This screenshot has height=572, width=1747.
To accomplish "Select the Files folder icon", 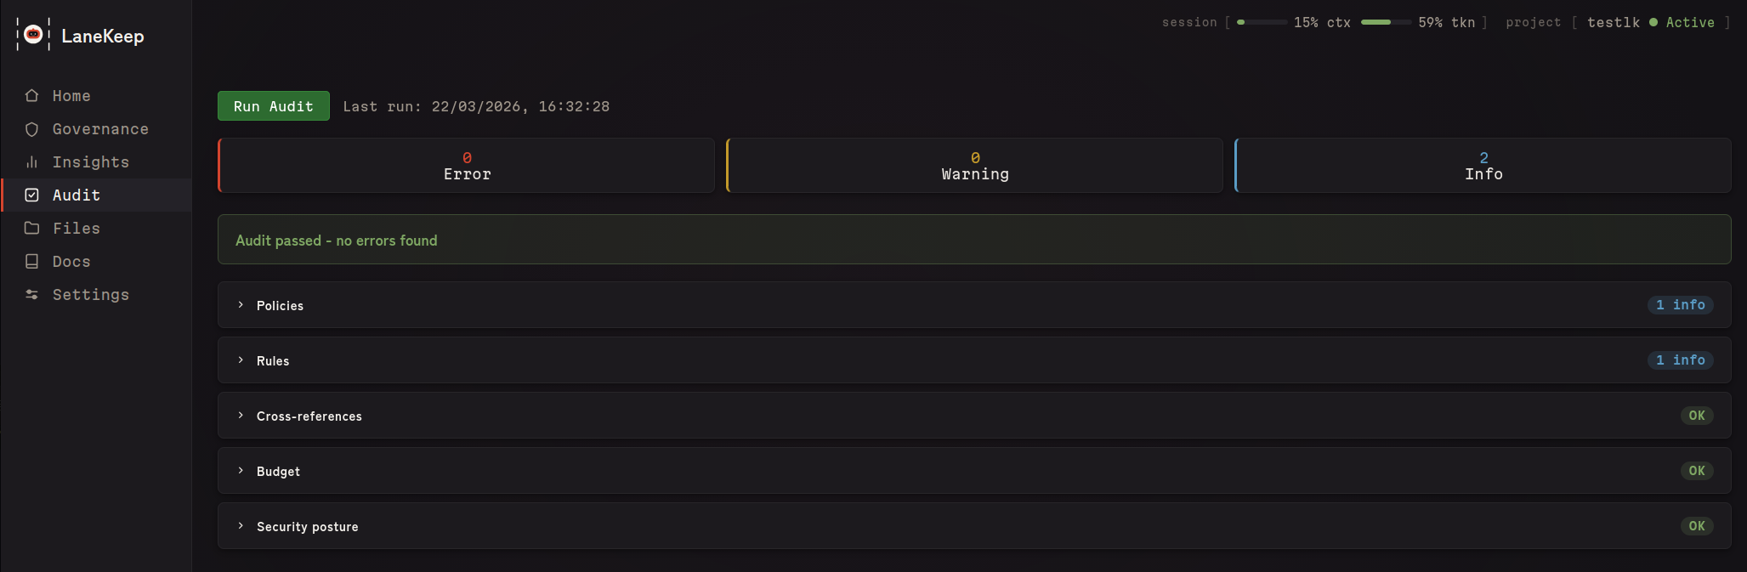I will (x=31, y=228).
